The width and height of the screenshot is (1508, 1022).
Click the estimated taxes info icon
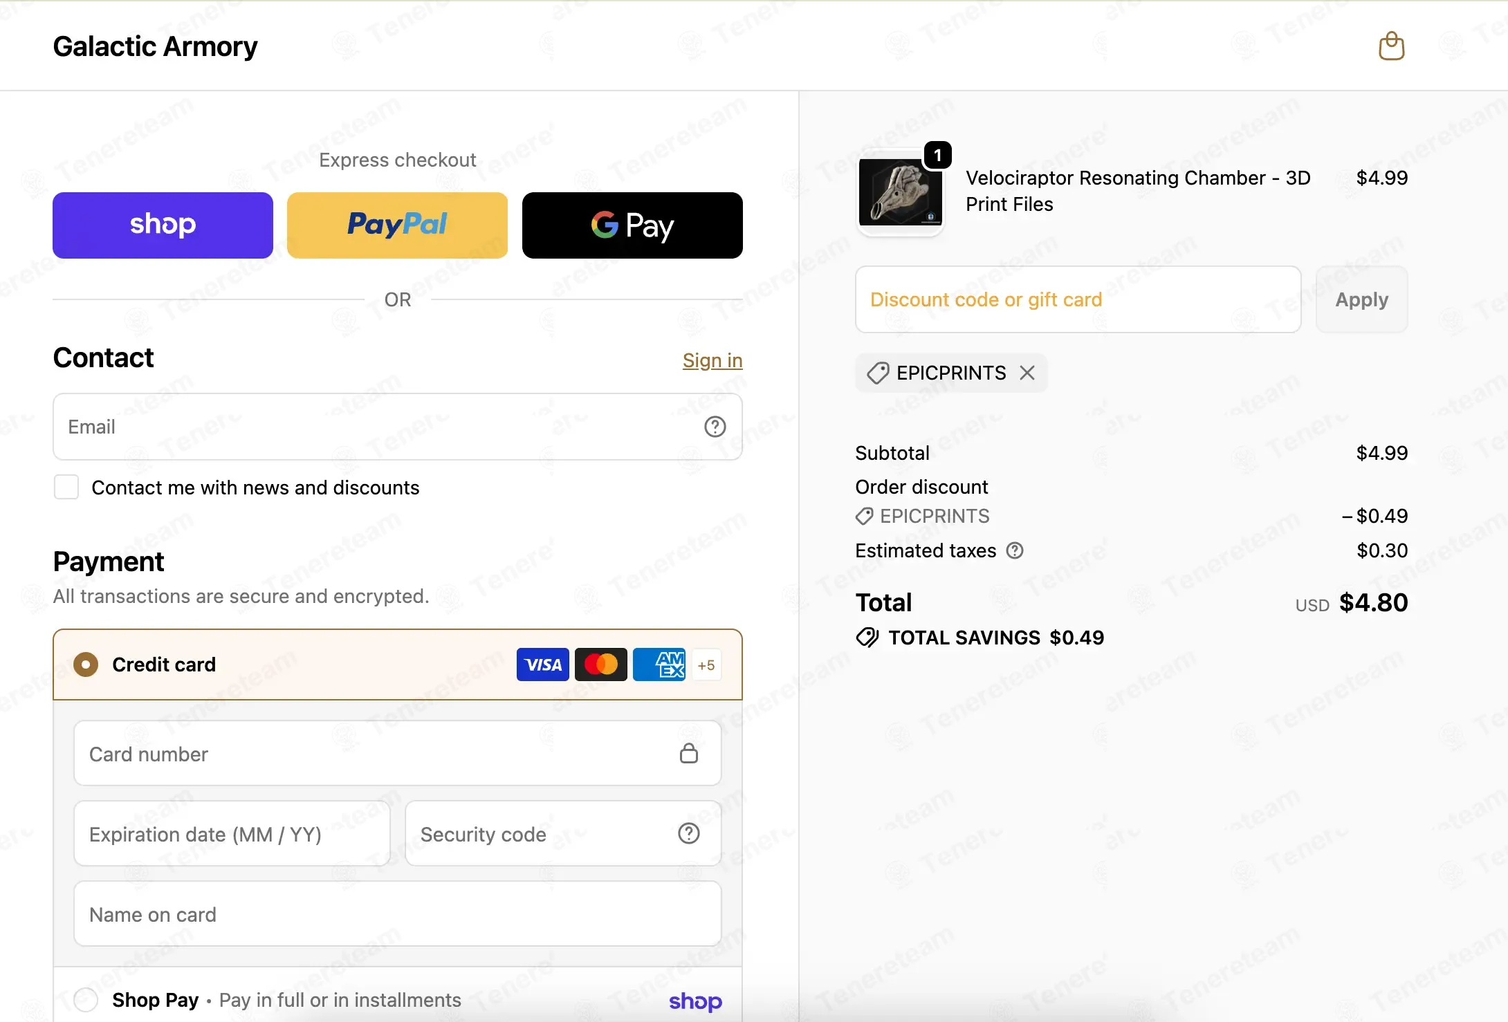(1015, 550)
